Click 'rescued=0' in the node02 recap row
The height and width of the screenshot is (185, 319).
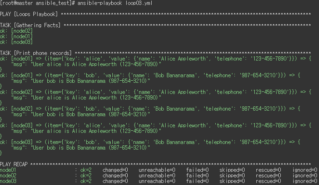pyautogui.click(x=268, y=176)
